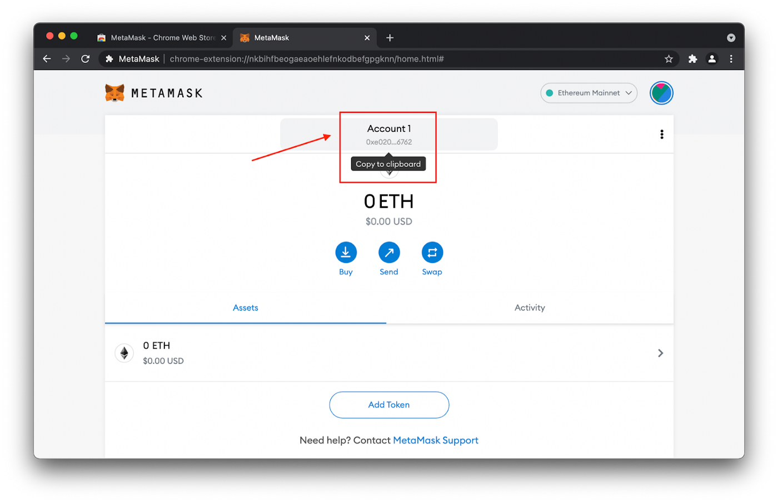Click the browser address bar URL
This screenshot has width=778, height=503.
coord(307,59)
